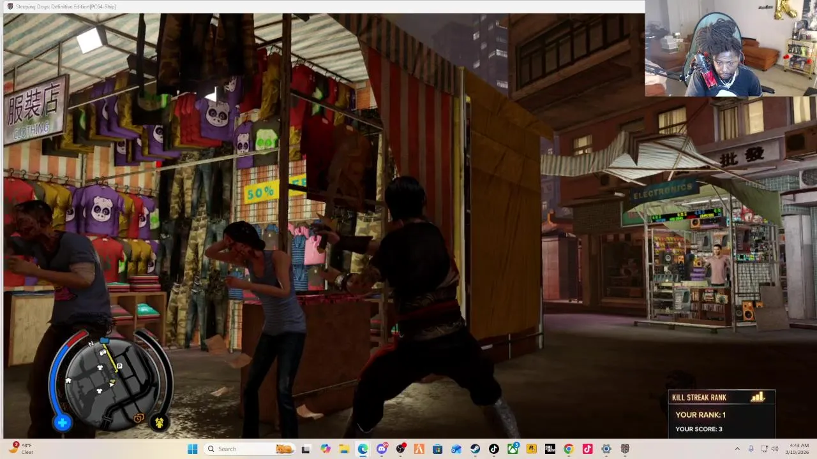Click the YOUR SCORE: 3 text
817x459 pixels.
point(699,429)
